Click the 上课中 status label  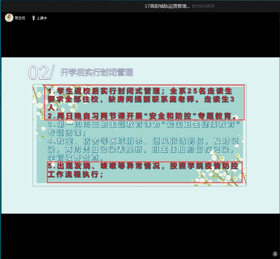coord(42,18)
